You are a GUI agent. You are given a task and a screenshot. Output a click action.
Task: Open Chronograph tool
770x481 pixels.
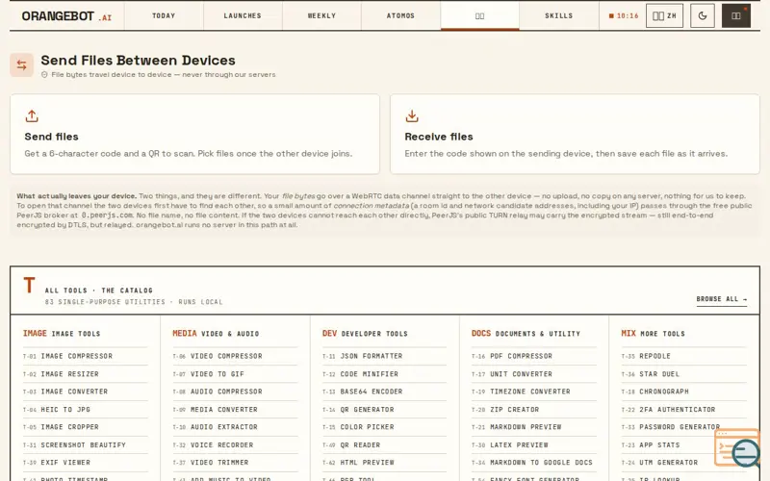click(684, 392)
